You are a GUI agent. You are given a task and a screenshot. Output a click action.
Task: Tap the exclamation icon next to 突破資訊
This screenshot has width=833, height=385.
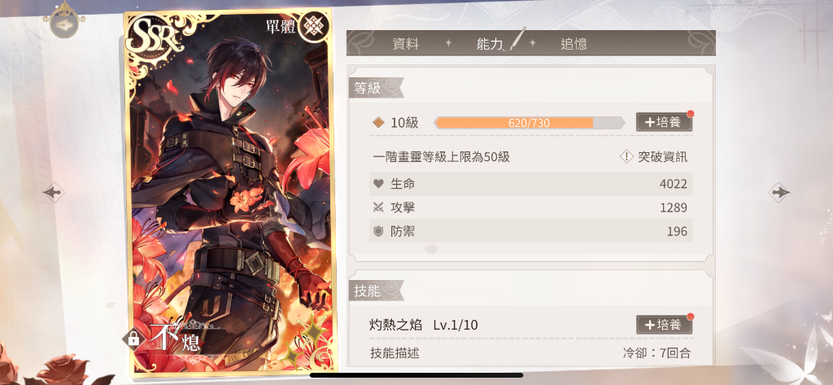coord(626,156)
